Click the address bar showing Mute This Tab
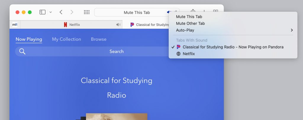Viewport: 303px width, 120px height. pos(137,12)
